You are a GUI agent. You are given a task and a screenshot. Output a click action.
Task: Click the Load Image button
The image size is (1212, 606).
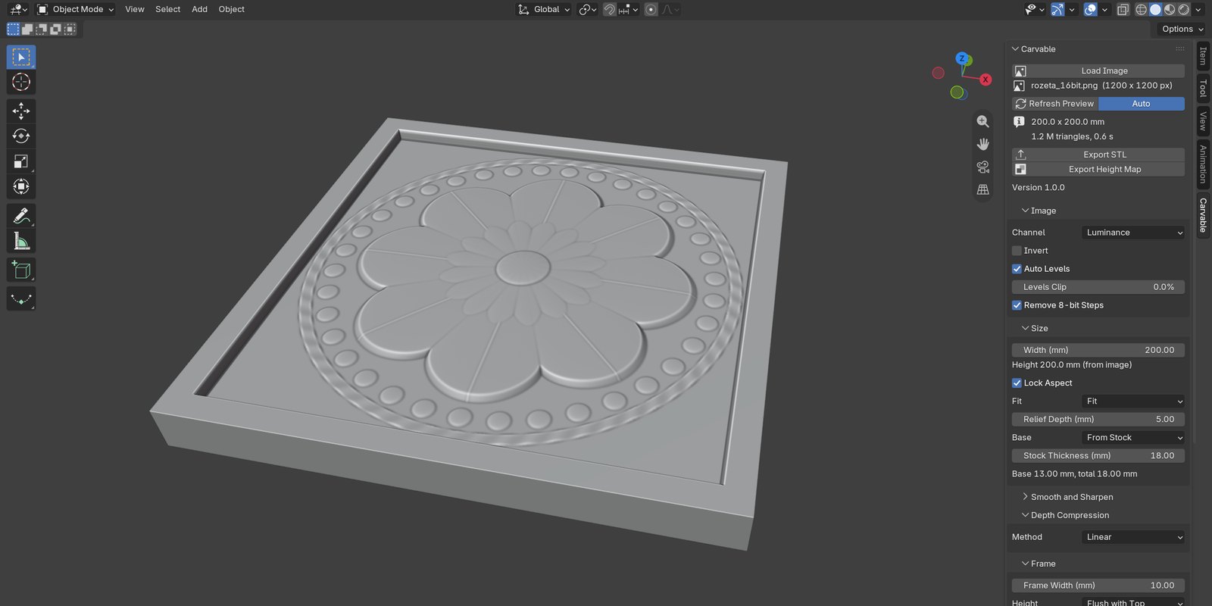1098,70
